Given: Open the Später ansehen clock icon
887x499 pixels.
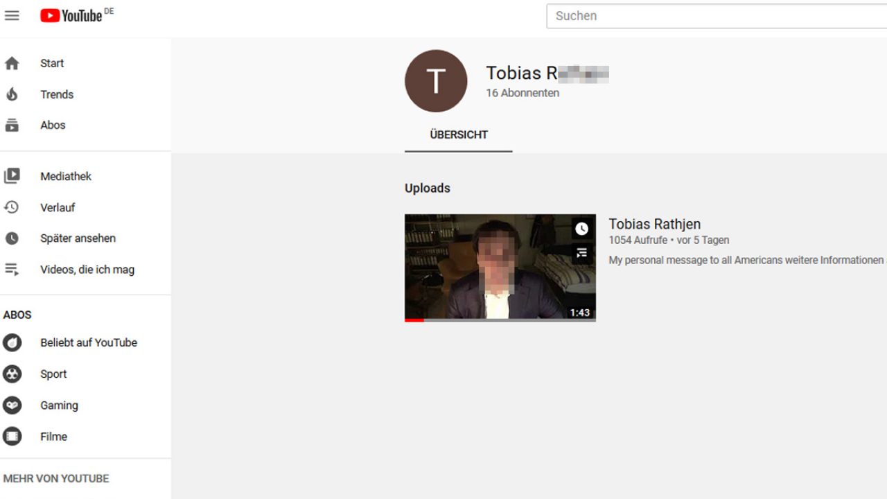Looking at the screenshot, I should (12, 238).
